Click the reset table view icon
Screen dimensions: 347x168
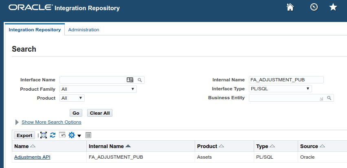[62, 135]
